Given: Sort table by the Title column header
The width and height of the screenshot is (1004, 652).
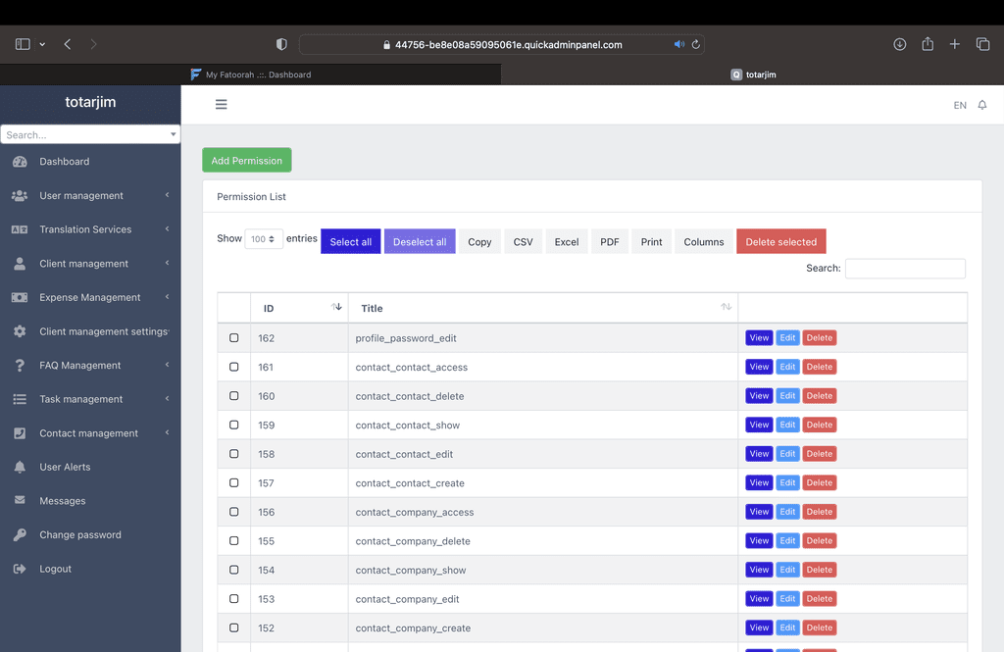Looking at the screenshot, I should [543, 308].
